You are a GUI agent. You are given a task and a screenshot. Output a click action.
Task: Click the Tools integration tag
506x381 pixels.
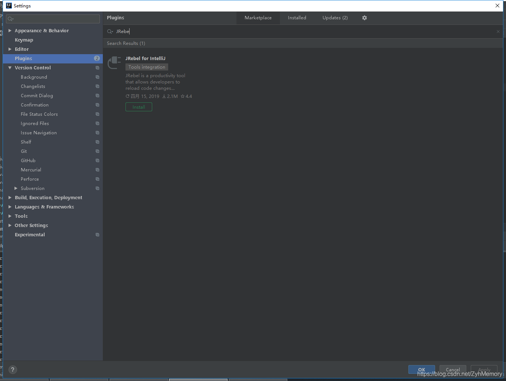click(x=147, y=67)
